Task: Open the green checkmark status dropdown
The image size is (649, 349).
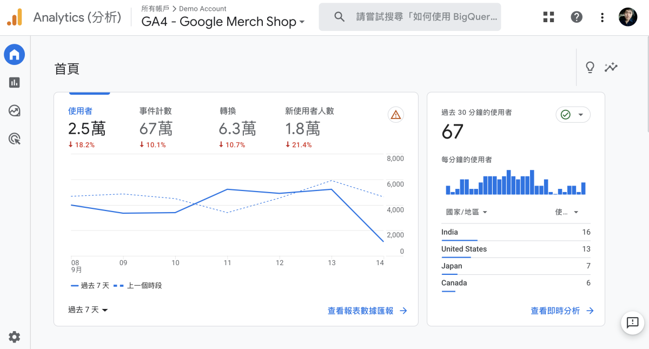Action: [573, 115]
